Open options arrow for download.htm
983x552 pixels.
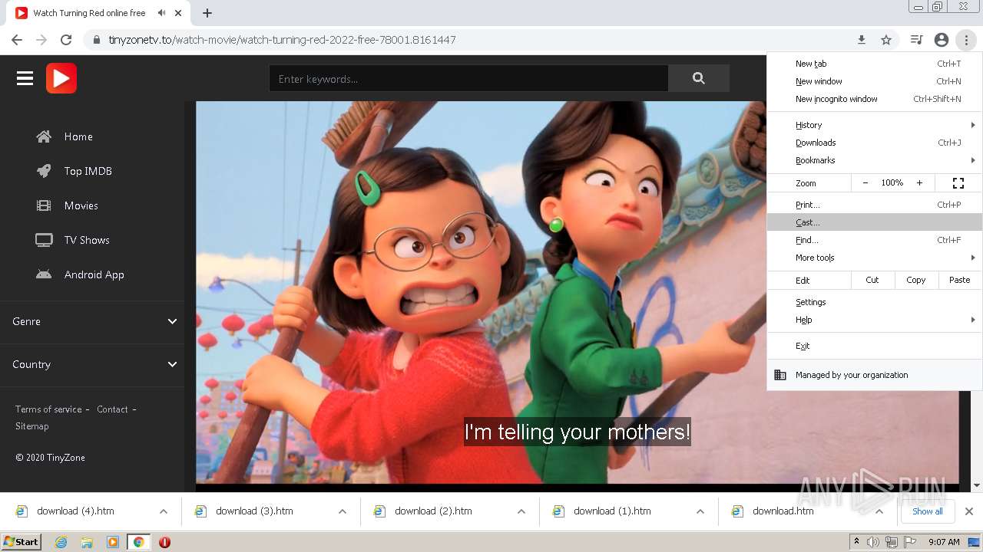(879, 511)
